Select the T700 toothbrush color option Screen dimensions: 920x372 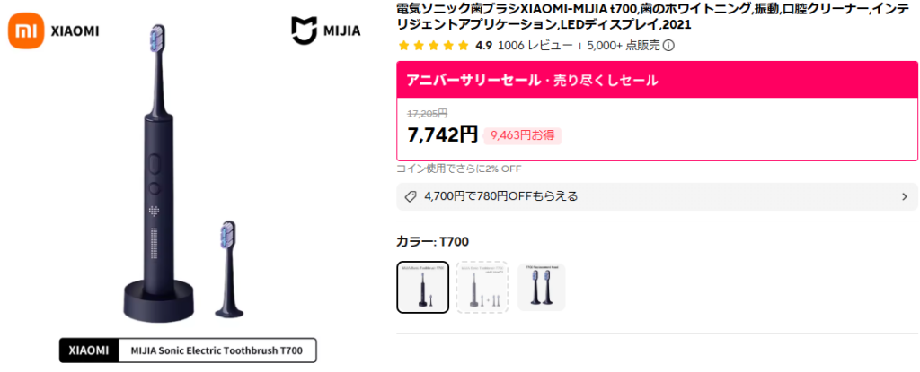[x=422, y=287]
